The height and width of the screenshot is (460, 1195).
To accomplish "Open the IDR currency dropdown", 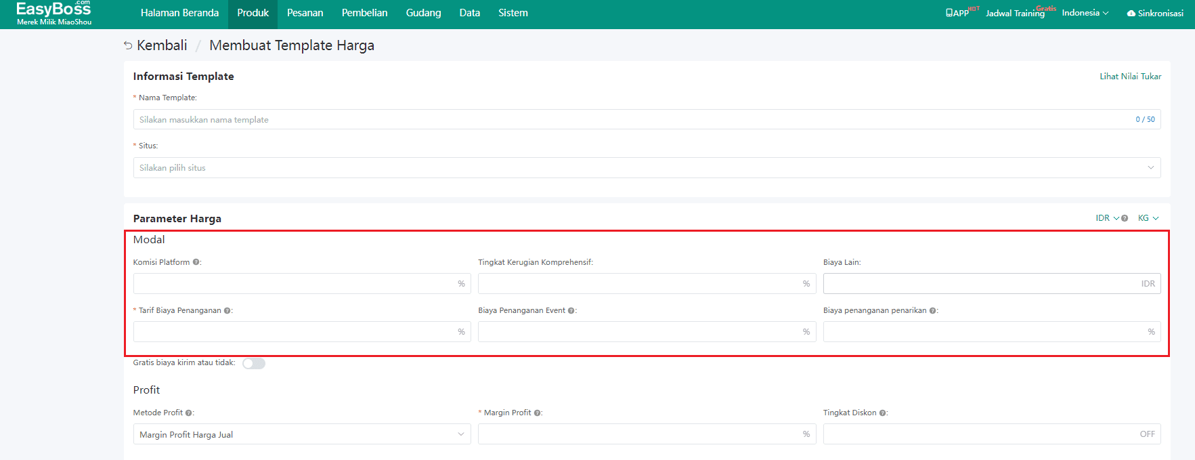I will (1106, 218).
